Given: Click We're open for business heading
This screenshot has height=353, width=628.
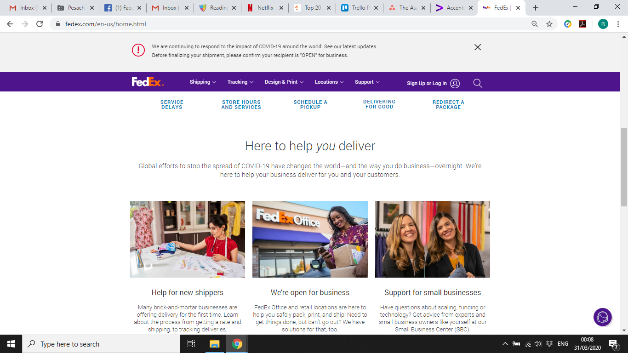Looking at the screenshot, I should click(310, 292).
